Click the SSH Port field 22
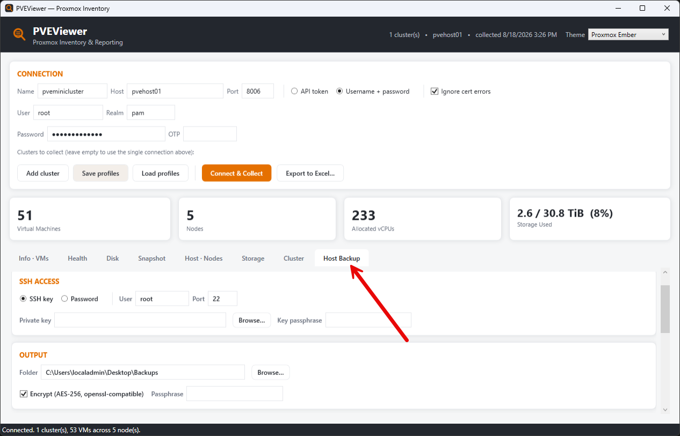 (222, 299)
